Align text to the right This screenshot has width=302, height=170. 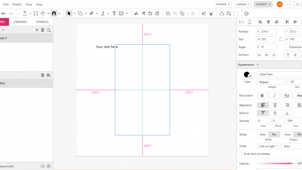pos(287,105)
